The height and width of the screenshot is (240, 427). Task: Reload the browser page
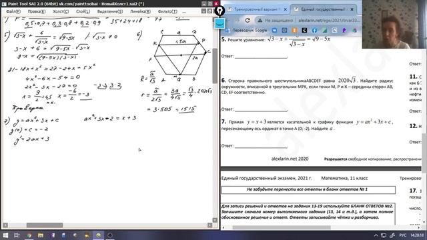tap(248, 21)
